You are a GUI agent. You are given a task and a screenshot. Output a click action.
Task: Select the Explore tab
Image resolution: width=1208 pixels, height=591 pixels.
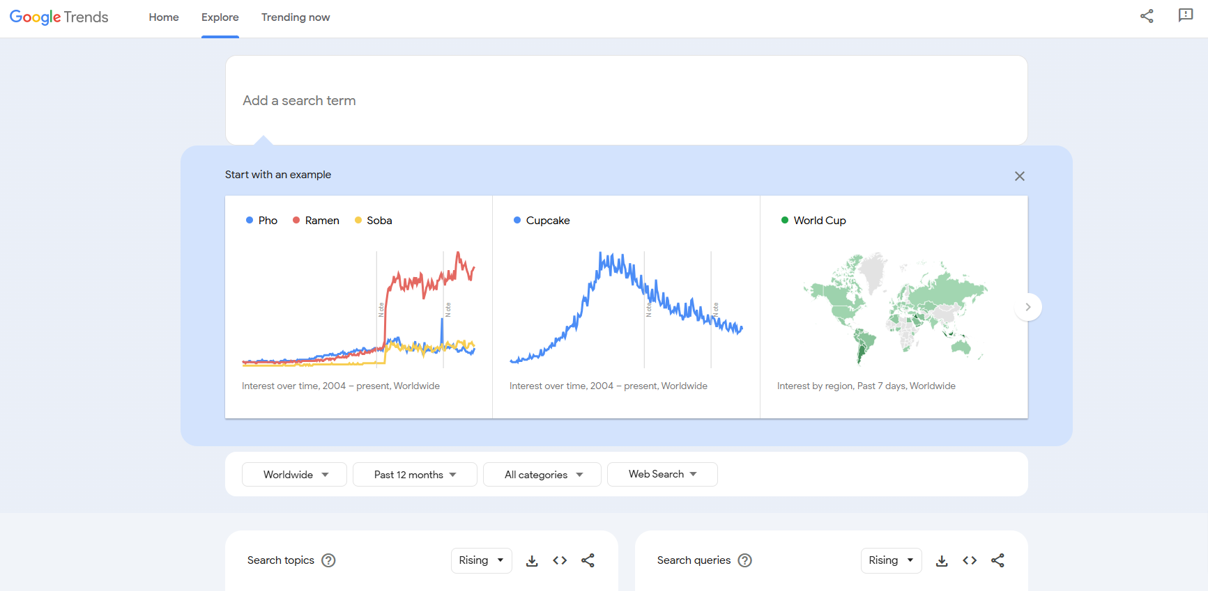coord(220,17)
